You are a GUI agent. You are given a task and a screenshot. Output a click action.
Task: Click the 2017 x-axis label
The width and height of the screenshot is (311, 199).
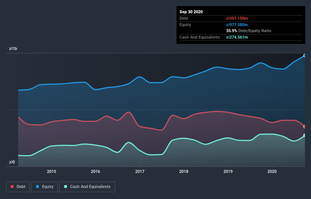click(x=140, y=171)
